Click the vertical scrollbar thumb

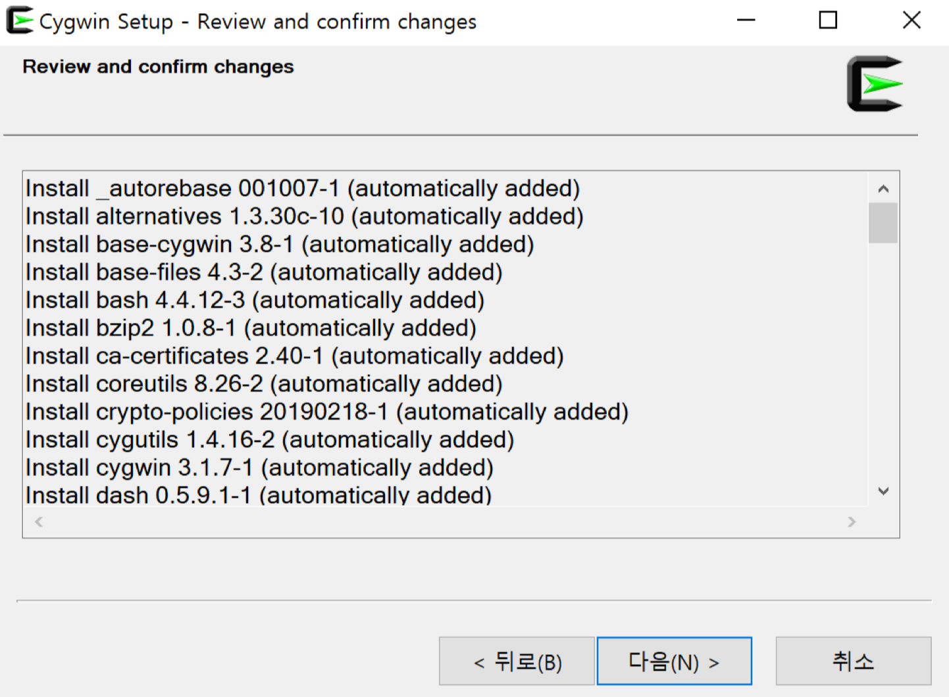pyautogui.click(x=883, y=223)
